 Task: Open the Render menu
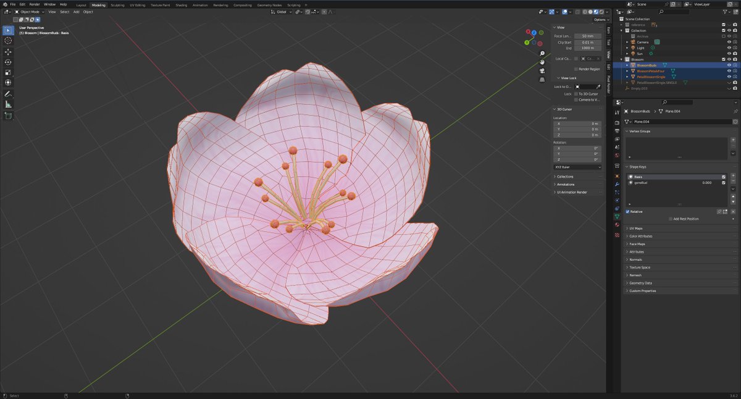coord(35,4)
